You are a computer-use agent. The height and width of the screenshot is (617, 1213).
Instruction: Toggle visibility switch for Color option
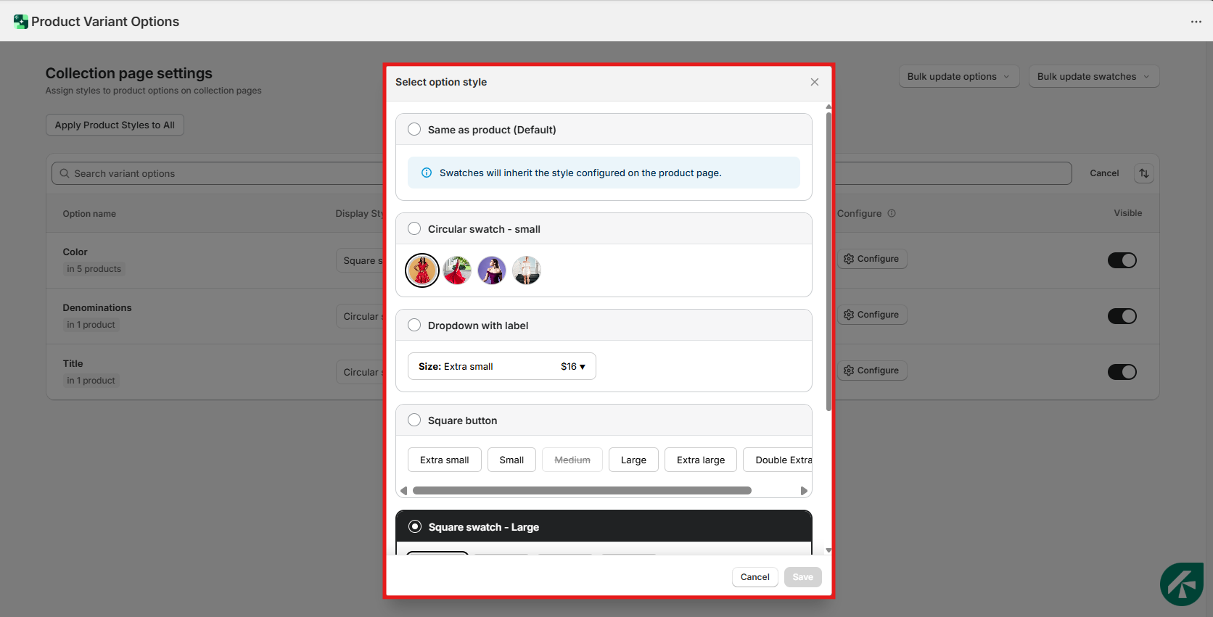coord(1122,260)
